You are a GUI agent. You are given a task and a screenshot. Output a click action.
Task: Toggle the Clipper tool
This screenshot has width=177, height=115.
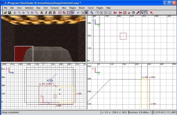pos(73,13)
